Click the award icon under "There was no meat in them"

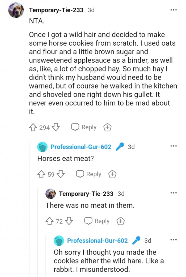click(120, 221)
